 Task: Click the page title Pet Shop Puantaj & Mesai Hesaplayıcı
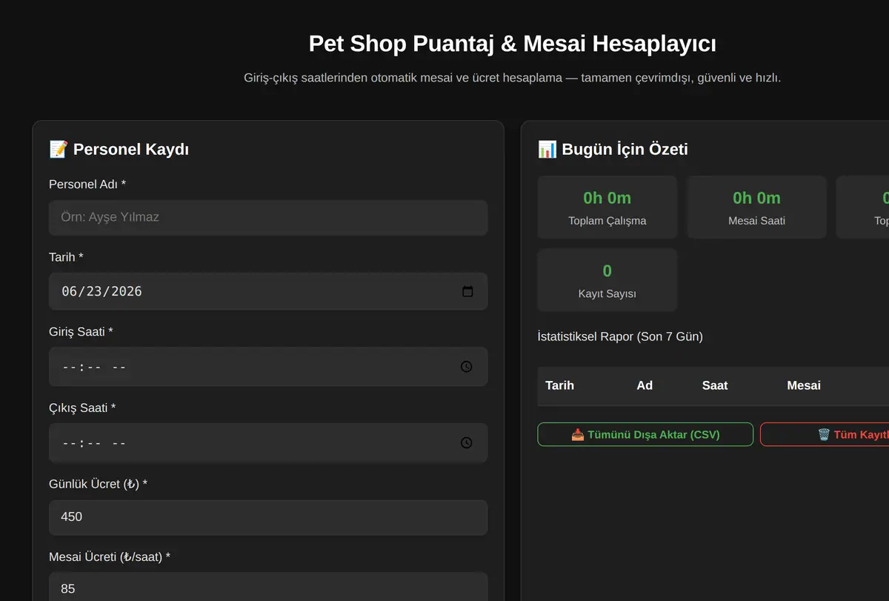[512, 44]
